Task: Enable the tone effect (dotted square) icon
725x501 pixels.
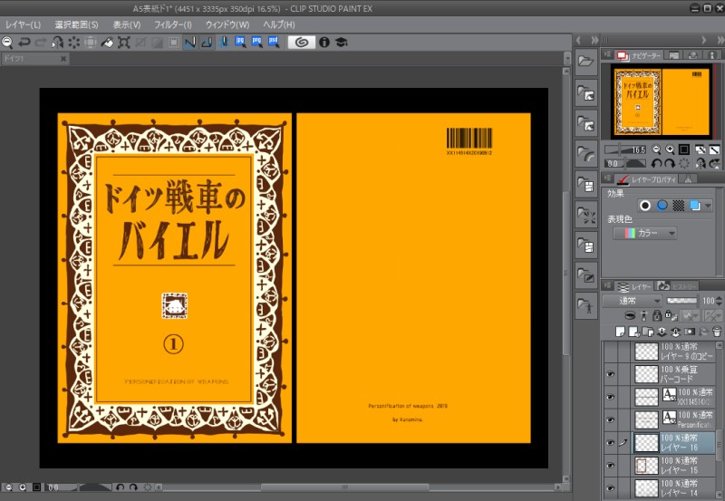Action: [x=678, y=206]
